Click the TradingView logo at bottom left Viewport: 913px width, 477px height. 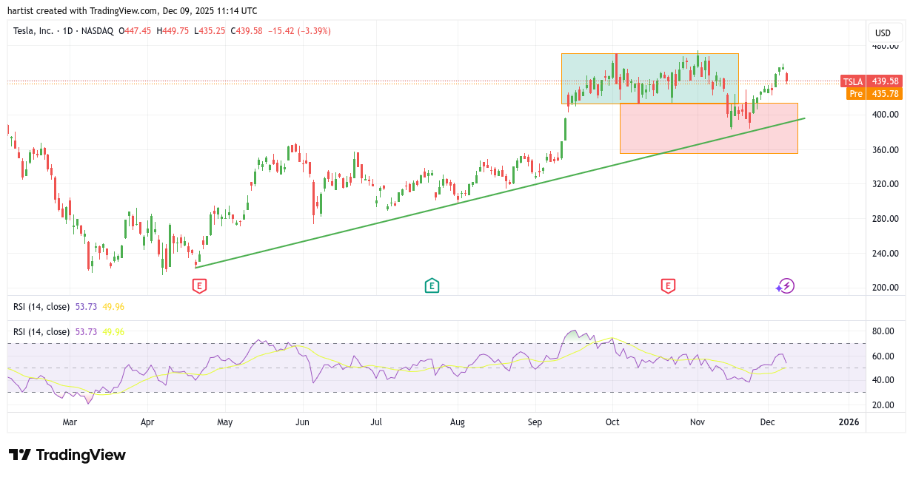pyautogui.click(x=67, y=455)
